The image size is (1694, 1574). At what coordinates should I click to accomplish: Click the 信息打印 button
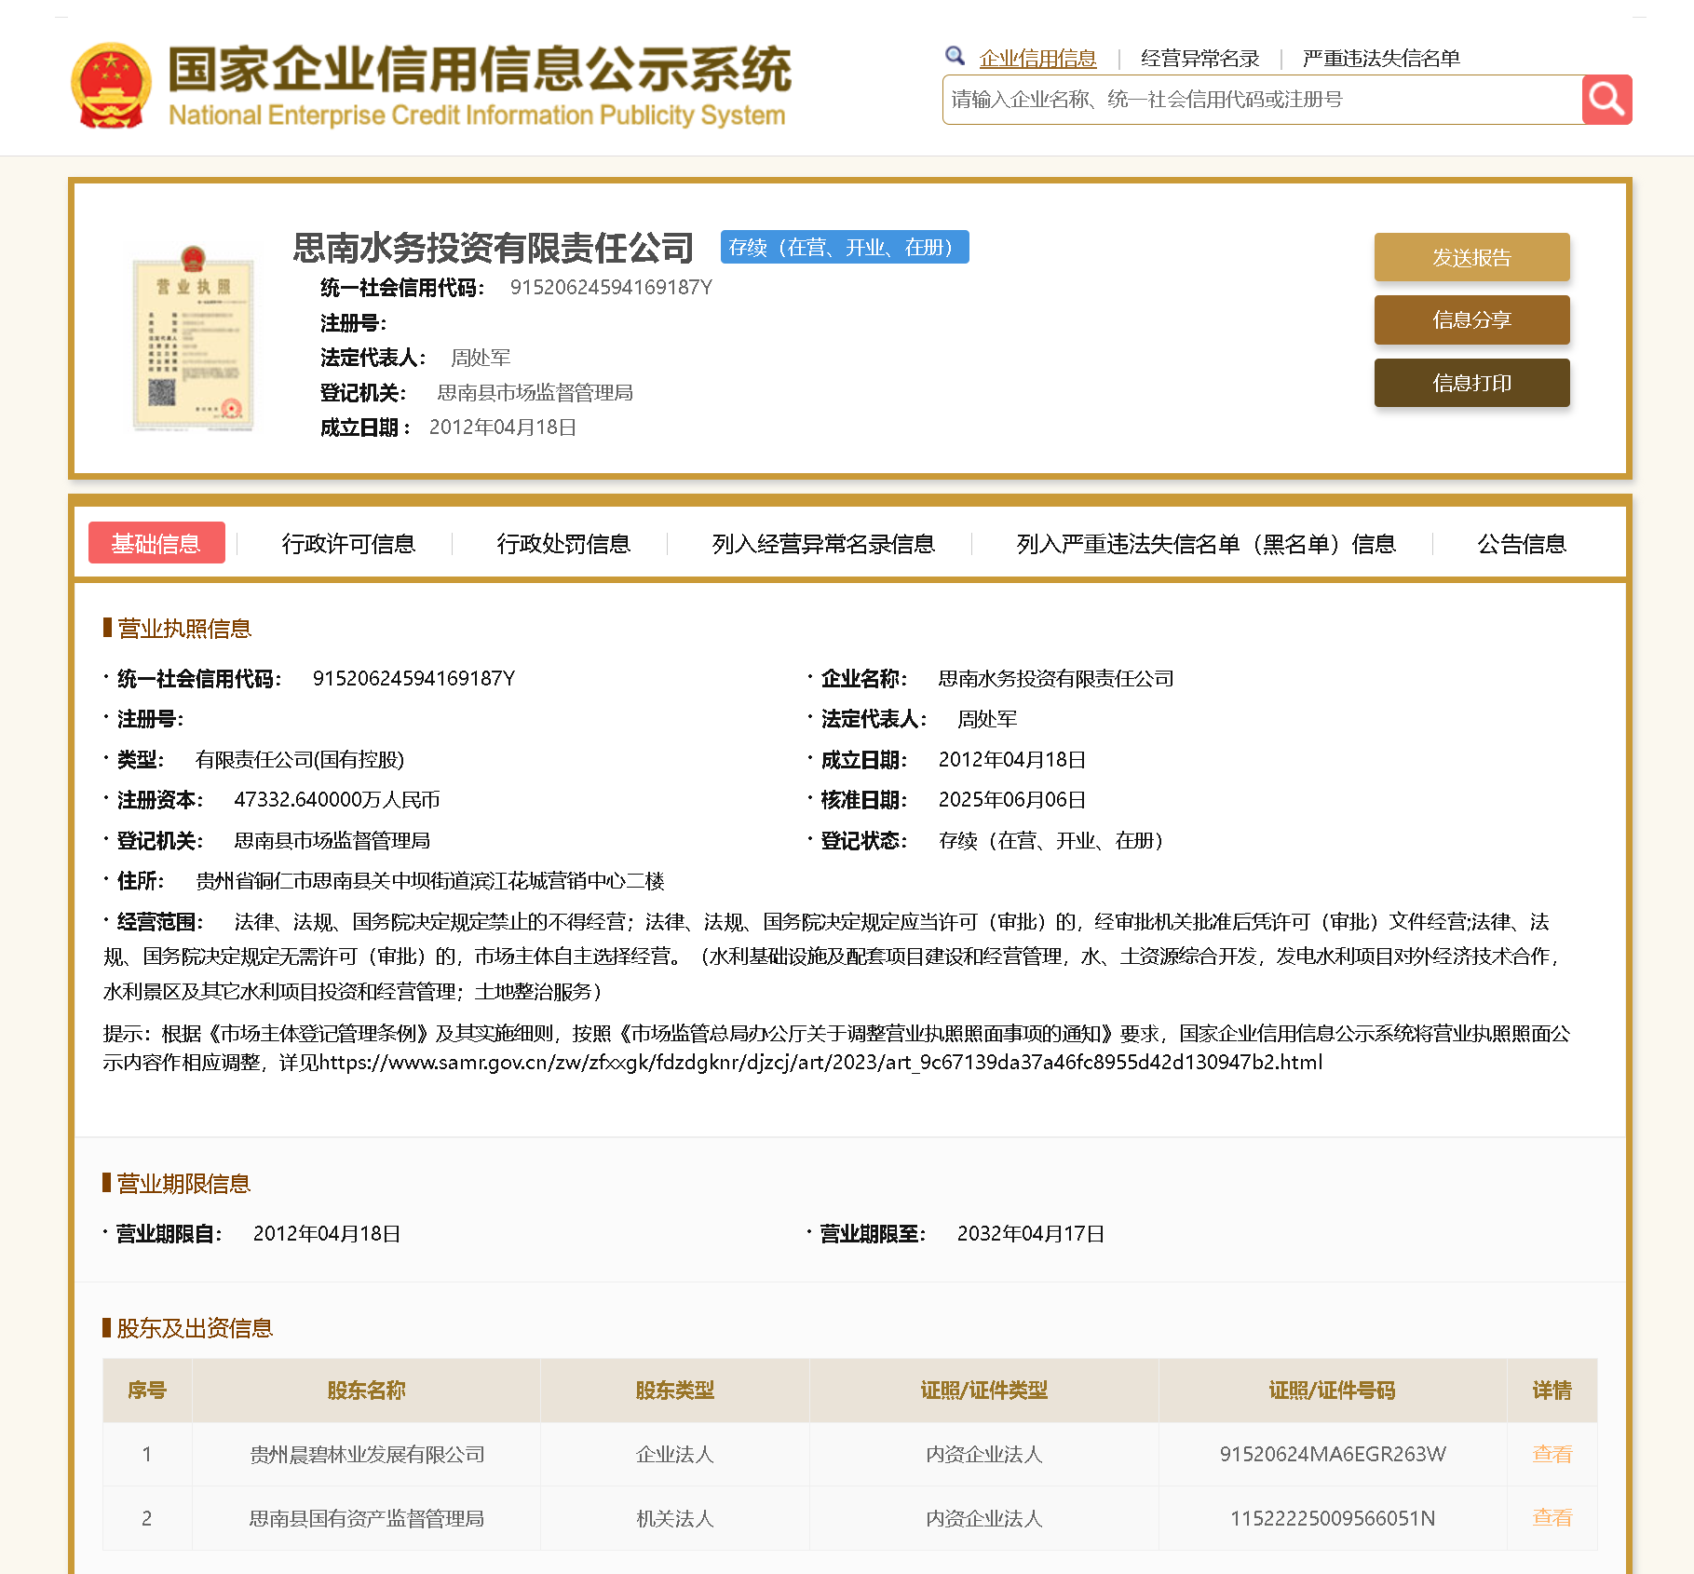[x=1471, y=383]
